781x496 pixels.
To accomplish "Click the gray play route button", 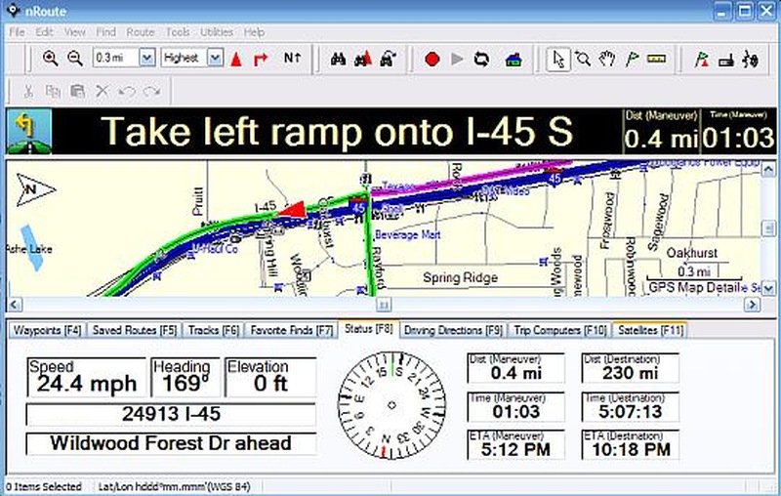I will click(457, 60).
